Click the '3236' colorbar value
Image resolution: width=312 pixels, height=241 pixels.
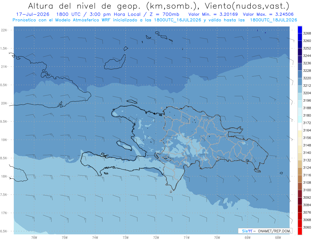click(307, 63)
